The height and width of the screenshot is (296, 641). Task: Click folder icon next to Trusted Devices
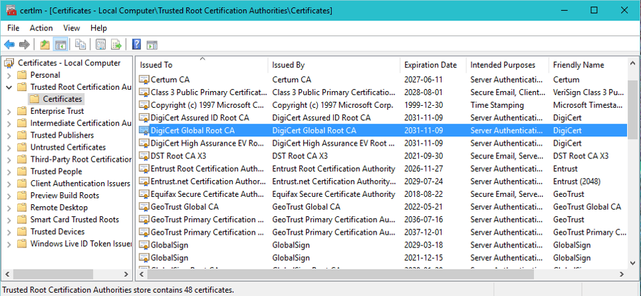[x=23, y=232]
